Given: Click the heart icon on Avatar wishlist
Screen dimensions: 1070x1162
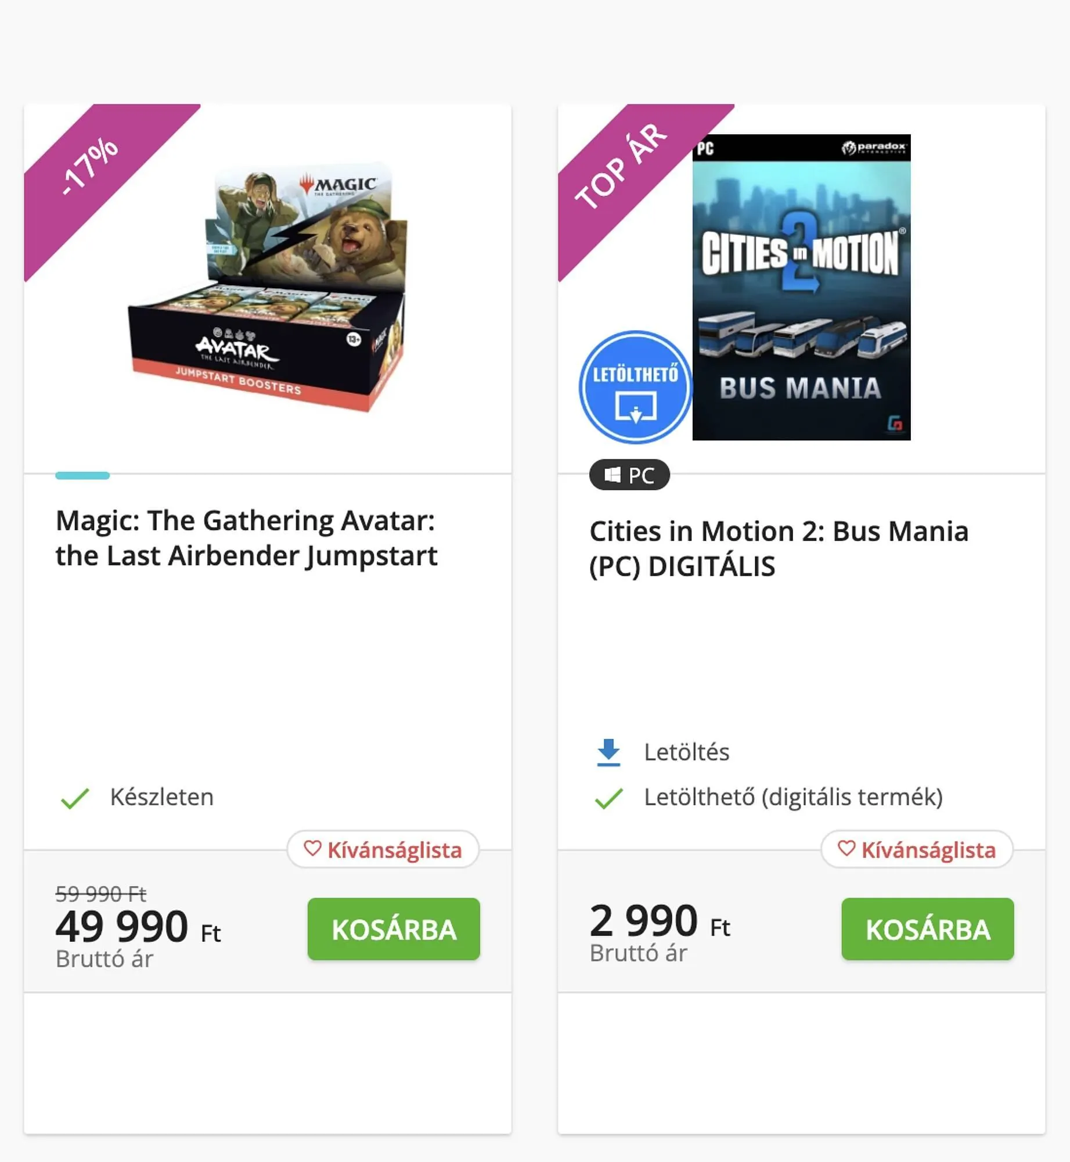Looking at the screenshot, I should tap(312, 849).
